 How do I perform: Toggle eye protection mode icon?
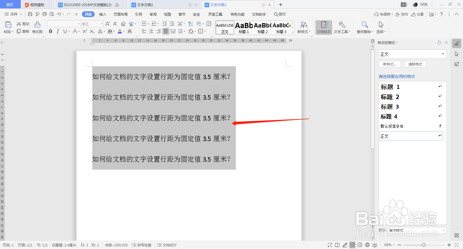(375, 245)
